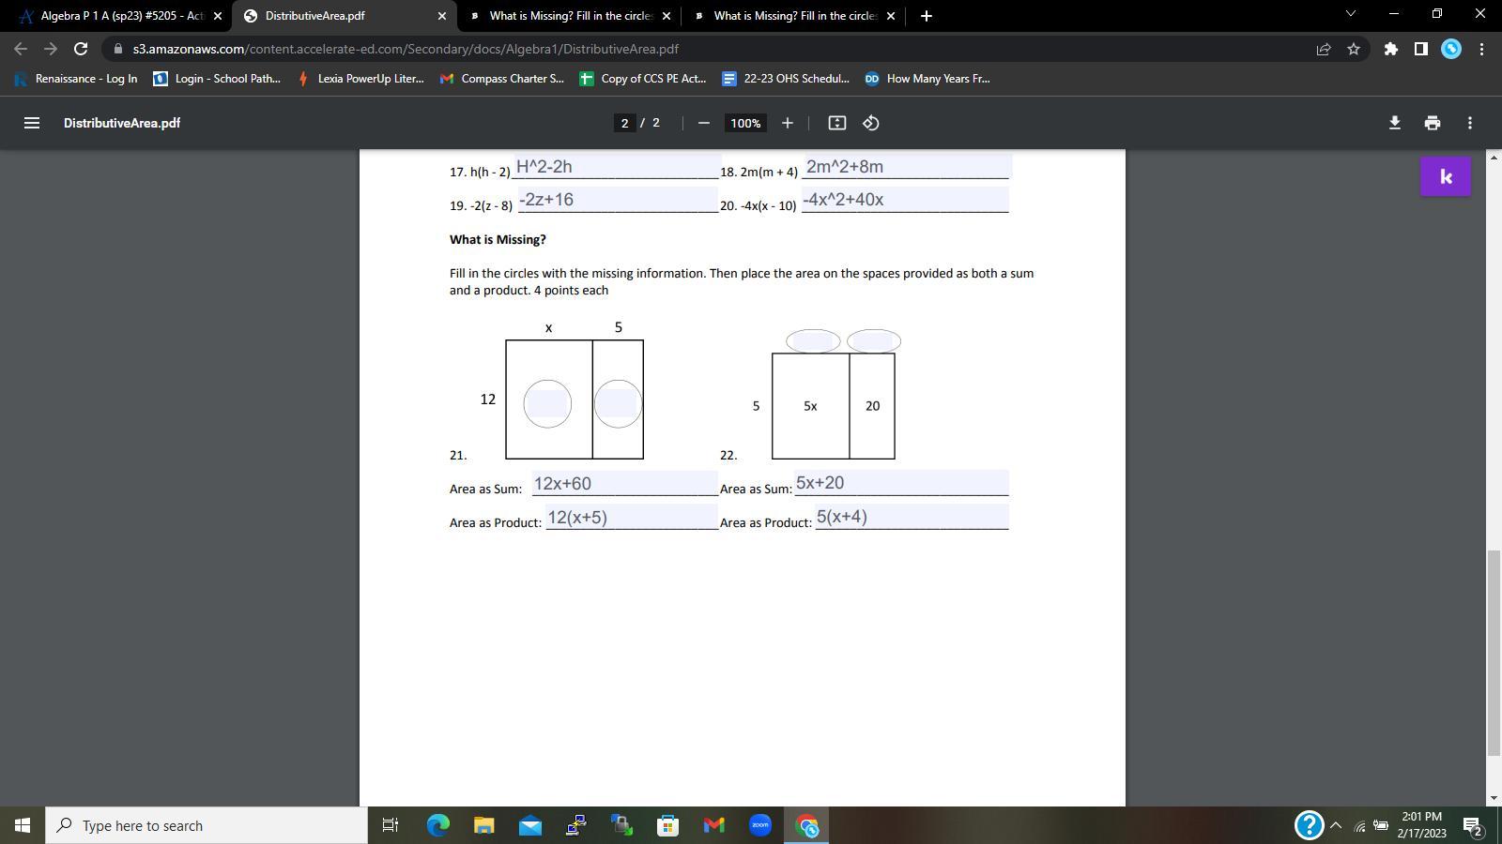Zoom out the PDF with minus button
The height and width of the screenshot is (844, 1502).
[703, 123]
